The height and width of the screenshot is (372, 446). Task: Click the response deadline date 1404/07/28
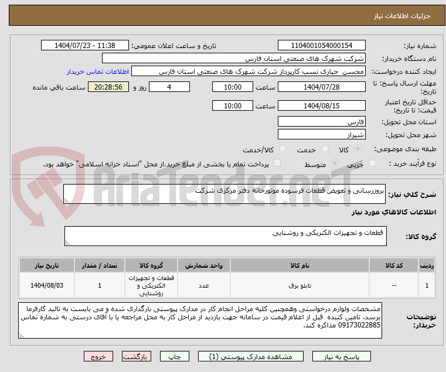[x=321, y=87]
